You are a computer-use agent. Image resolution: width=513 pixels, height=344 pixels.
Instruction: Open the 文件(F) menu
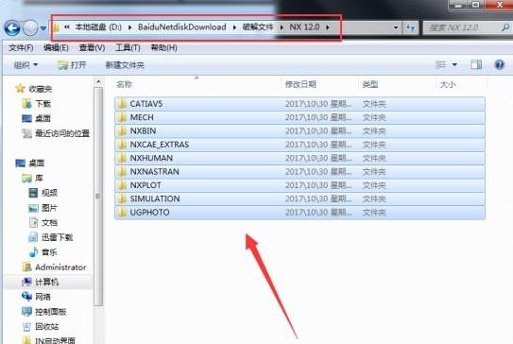(x=21, y=48)
